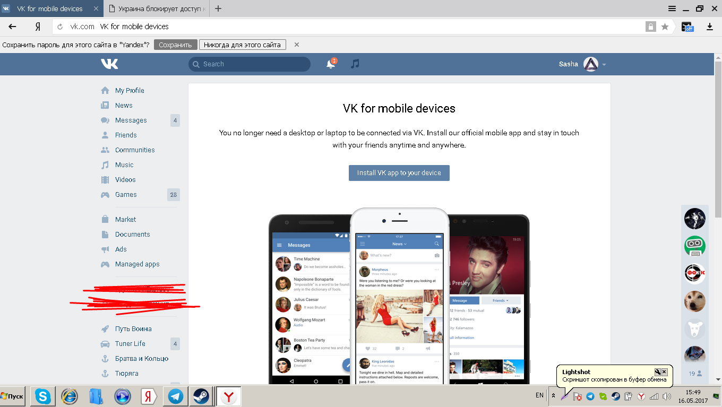Click the Messages unread count badge 4
The image size is (722, 407).
[x=175, y=120]
